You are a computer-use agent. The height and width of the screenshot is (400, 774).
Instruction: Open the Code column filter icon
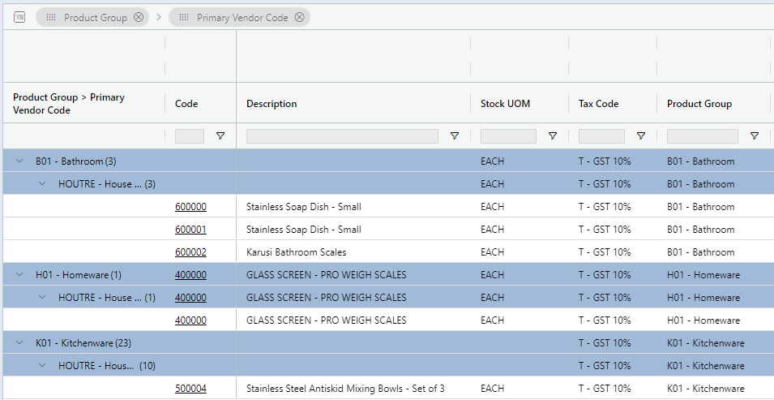[x=220, y=136]
